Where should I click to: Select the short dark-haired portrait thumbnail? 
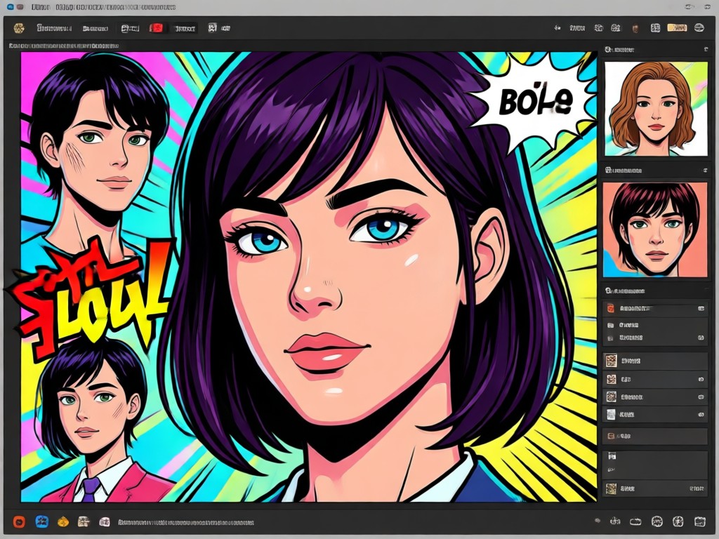point(655,229)
